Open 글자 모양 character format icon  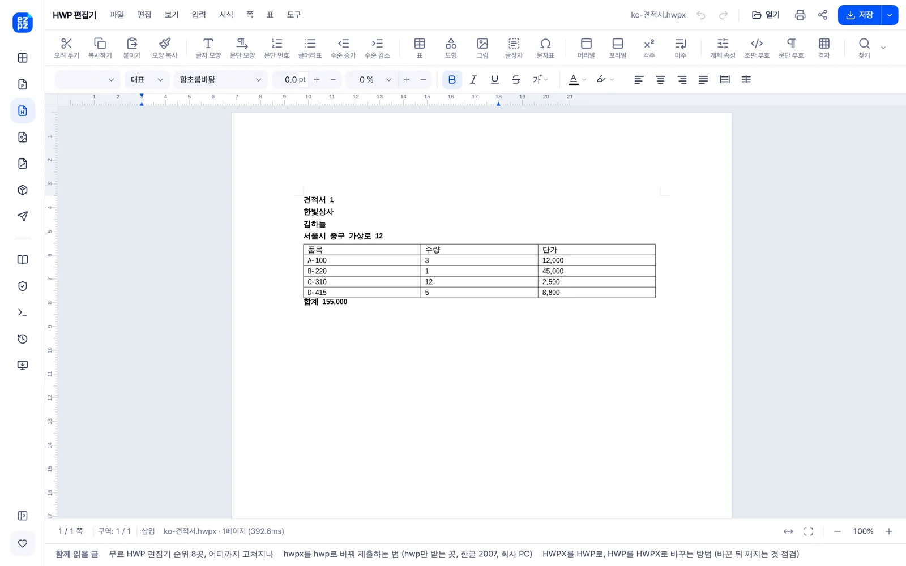click(x=208, y=44)
